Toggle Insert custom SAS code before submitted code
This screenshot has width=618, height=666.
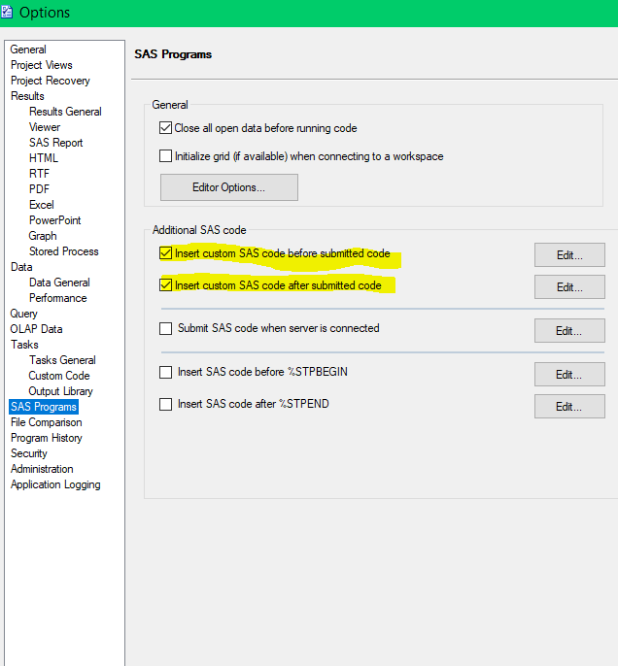pos(165,254)
